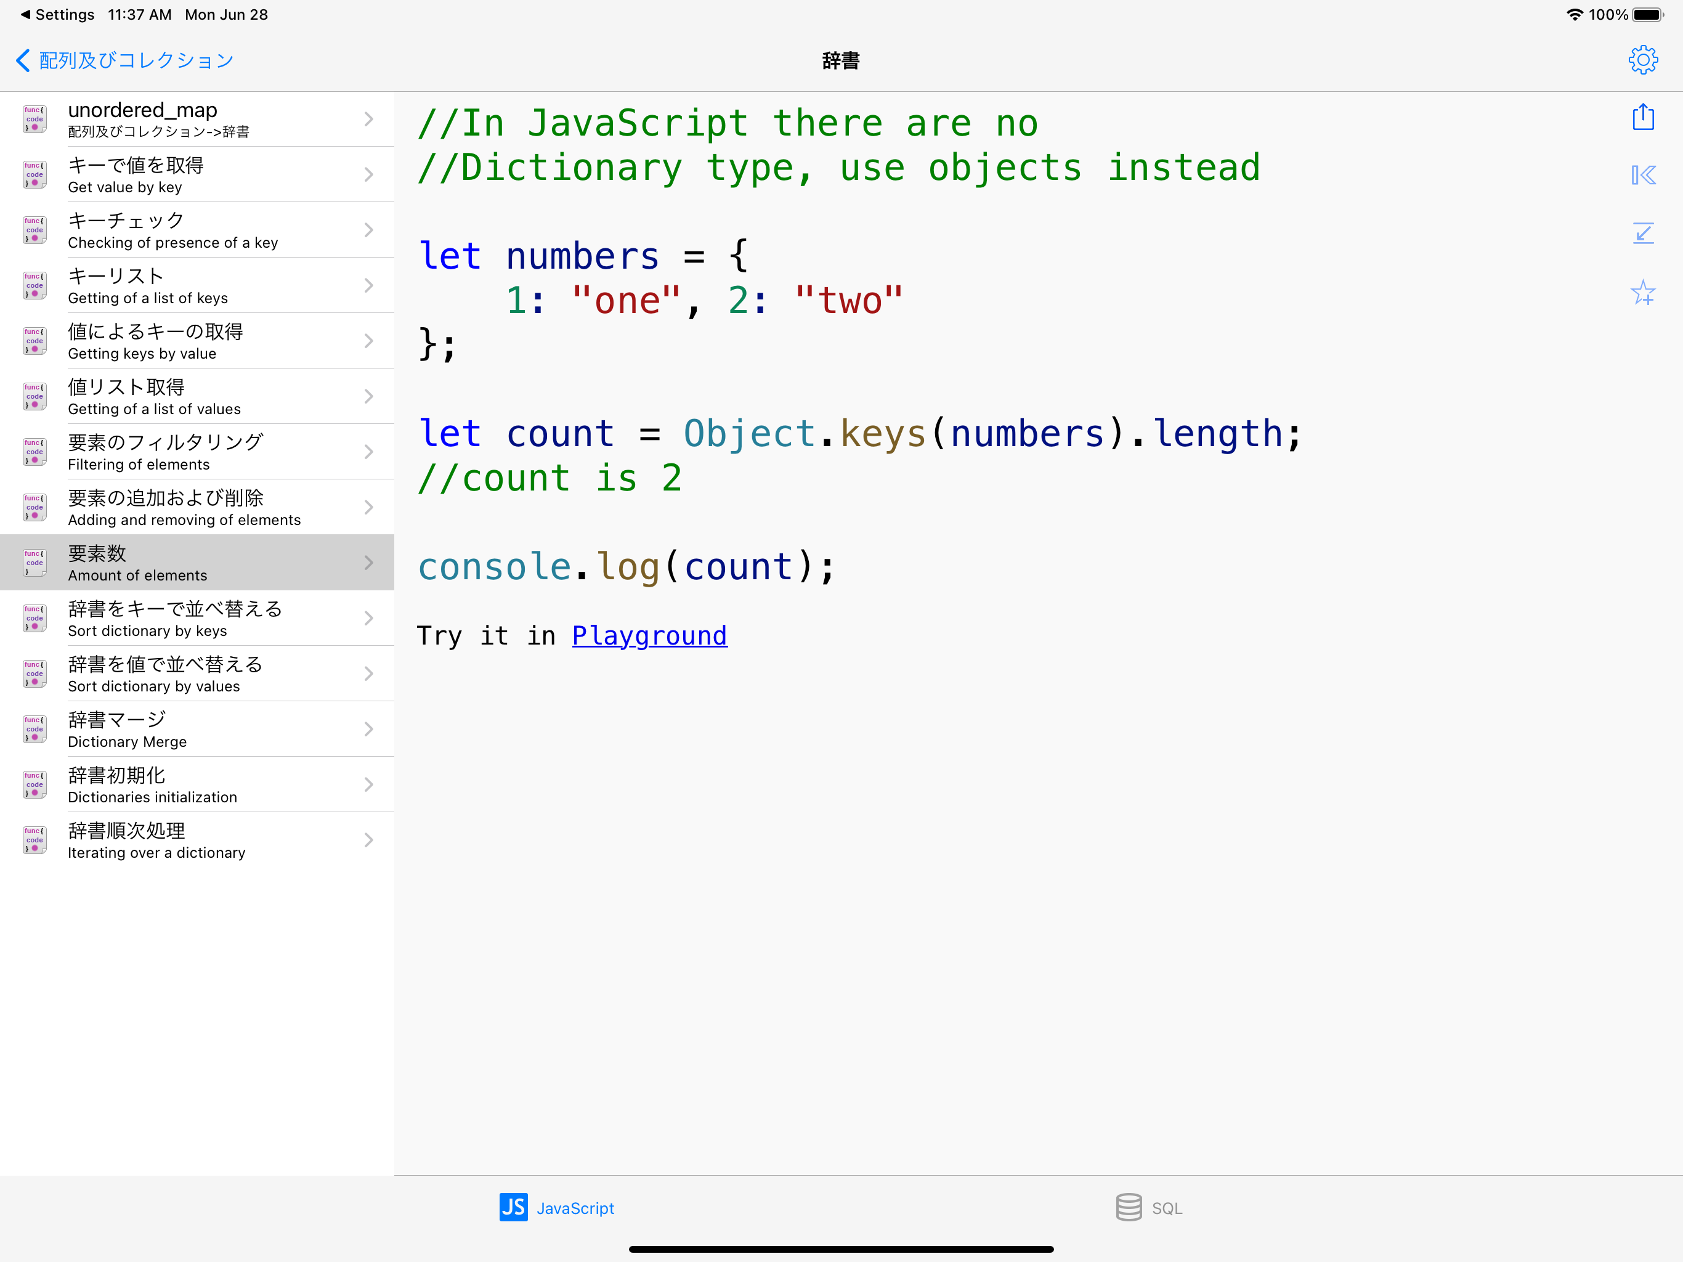Click the code icon beside unordered_map
The width and height of the screenshot is (1683, 1262).
[x=34, y=120]
